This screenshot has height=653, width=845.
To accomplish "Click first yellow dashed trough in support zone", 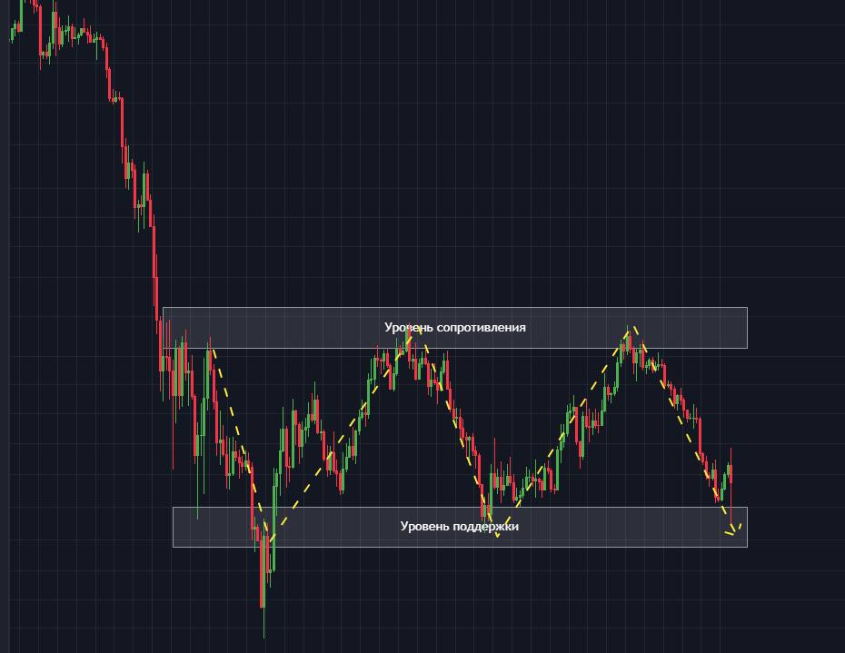I will coord(269,536).
